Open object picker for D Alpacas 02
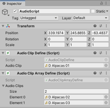This screenshot has width=110, height=108. tap(106, 97)
